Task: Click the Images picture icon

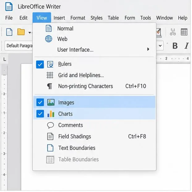Action: coord(51,102)
